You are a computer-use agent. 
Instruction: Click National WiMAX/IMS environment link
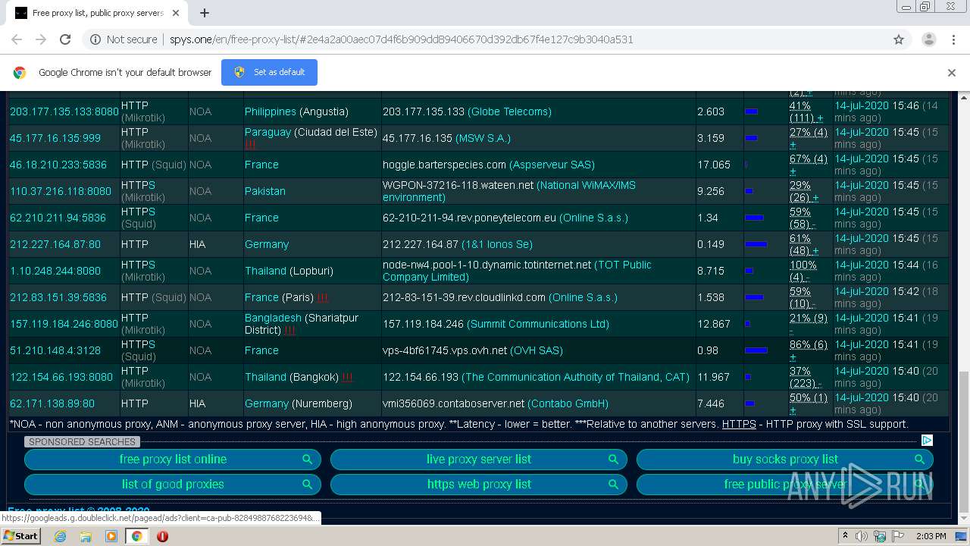pos(509,191)
